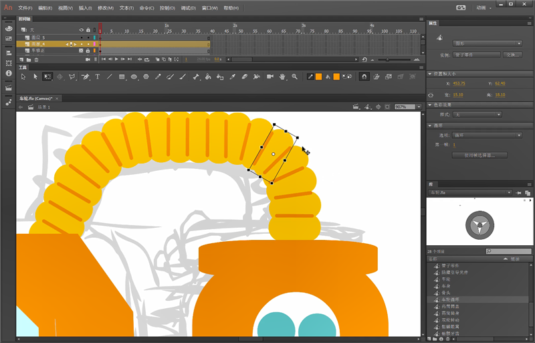Screen dimensions: 535x343
Task: Toggle lock all layers padlock icon
Action: [88, 29]
